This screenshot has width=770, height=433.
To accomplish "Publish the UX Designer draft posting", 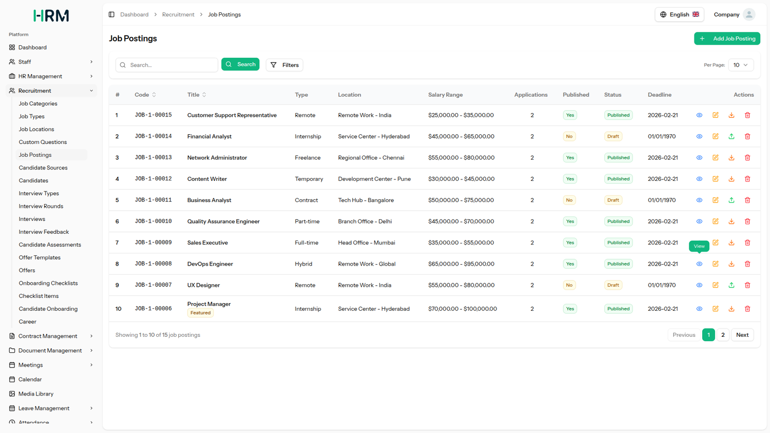I will pos(731,285).
